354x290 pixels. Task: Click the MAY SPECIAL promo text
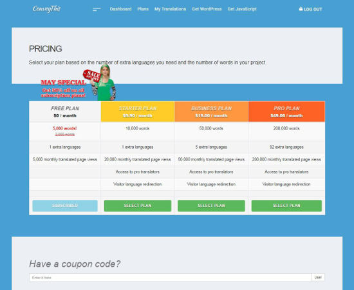pyautogui.click(x=63, y=82)
